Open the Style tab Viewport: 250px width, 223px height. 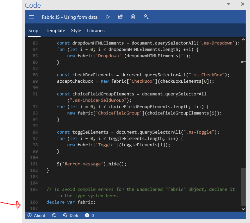pos(76,30)
